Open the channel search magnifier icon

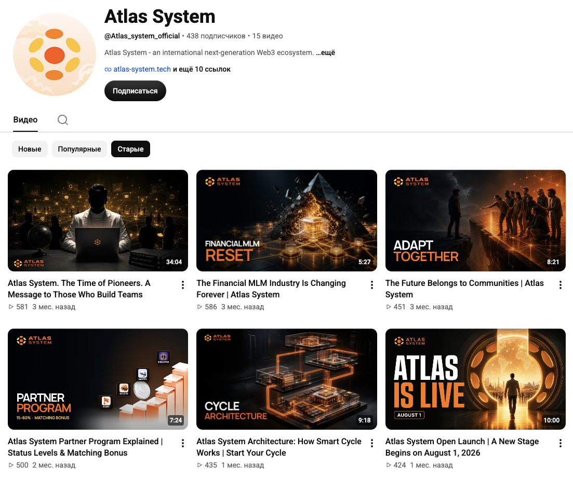pos(63,120)
